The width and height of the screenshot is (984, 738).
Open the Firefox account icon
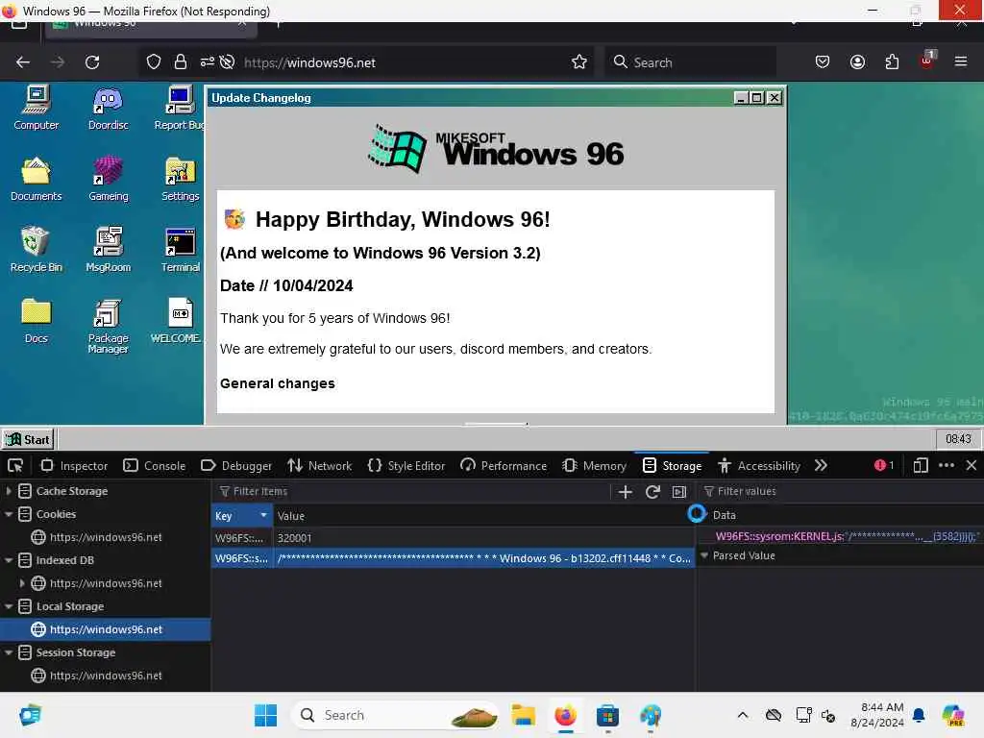tap(857, 62)
